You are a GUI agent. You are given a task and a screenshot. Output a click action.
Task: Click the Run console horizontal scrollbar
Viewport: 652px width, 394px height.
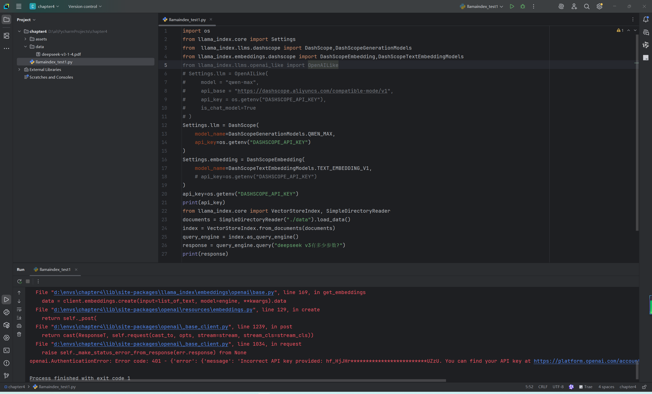pos(238,381)
